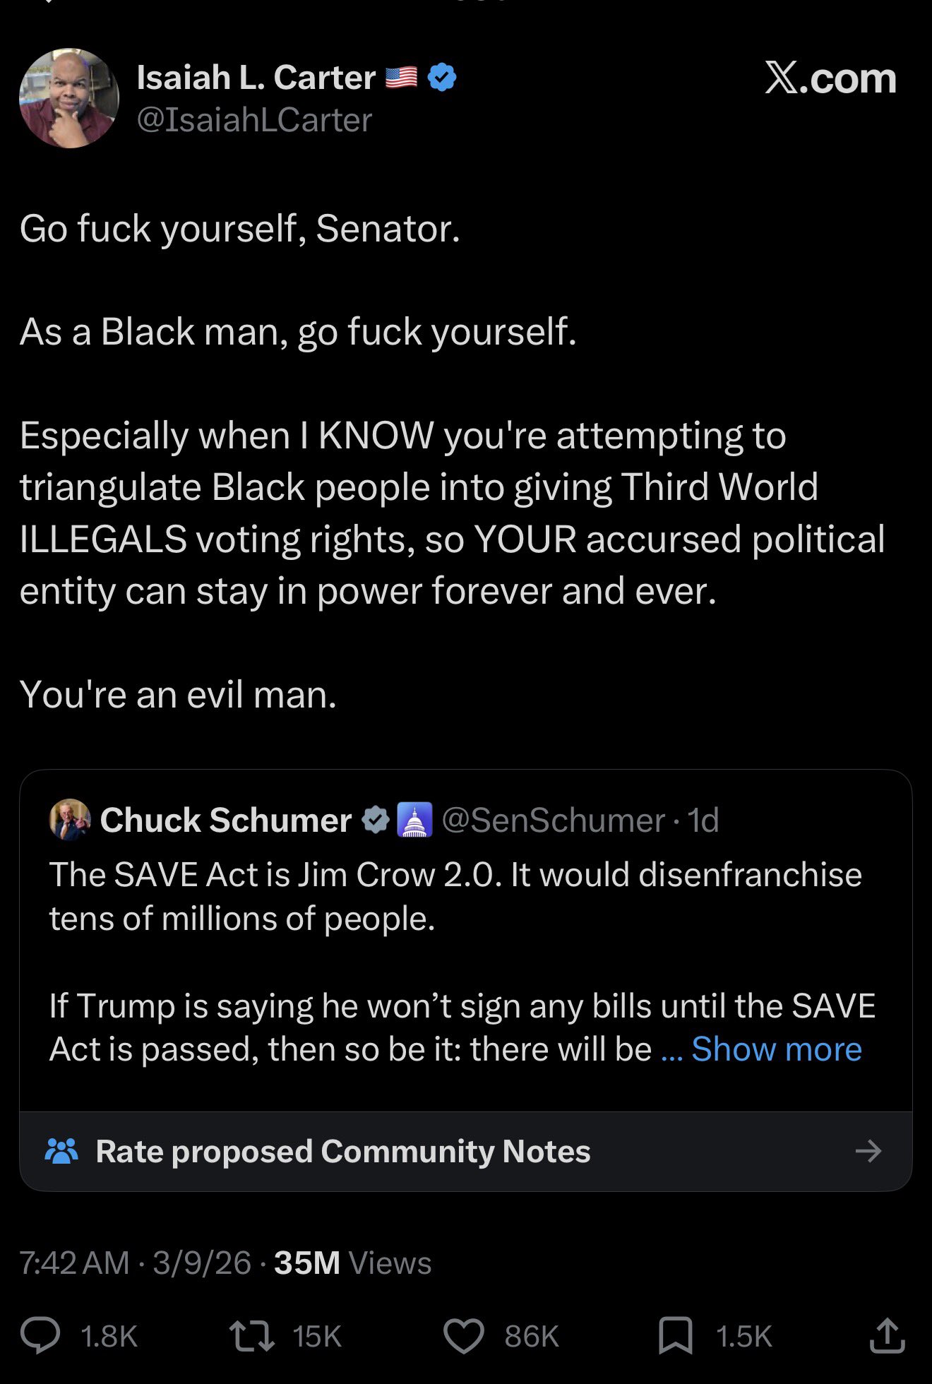Open the @IsaiahLCarter handle
This screenshot has height=1384, width=932.
tap(254, 120)
